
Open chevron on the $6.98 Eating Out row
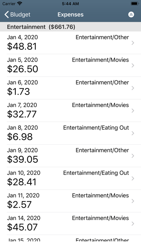pos(133,133)
